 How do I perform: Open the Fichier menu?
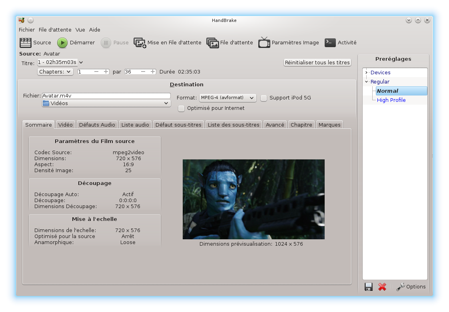27,30
